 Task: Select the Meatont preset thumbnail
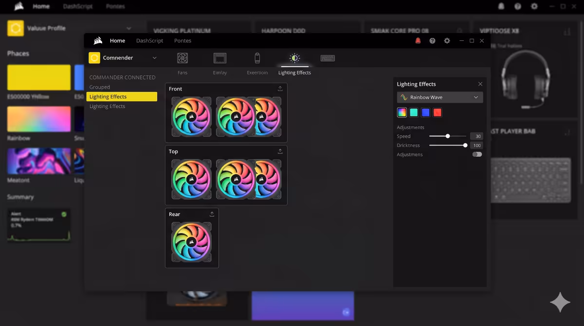39,161
